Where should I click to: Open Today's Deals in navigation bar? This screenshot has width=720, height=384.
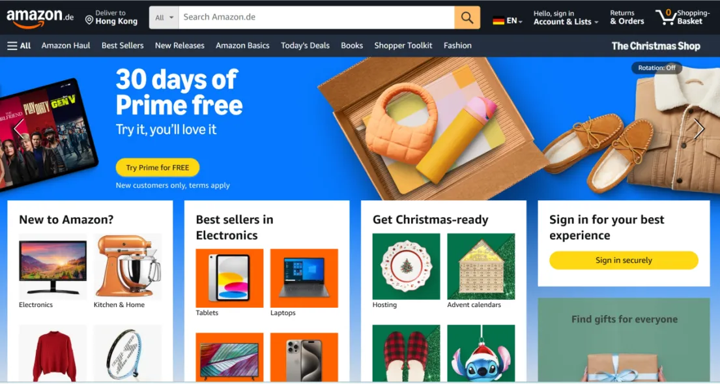305,46
